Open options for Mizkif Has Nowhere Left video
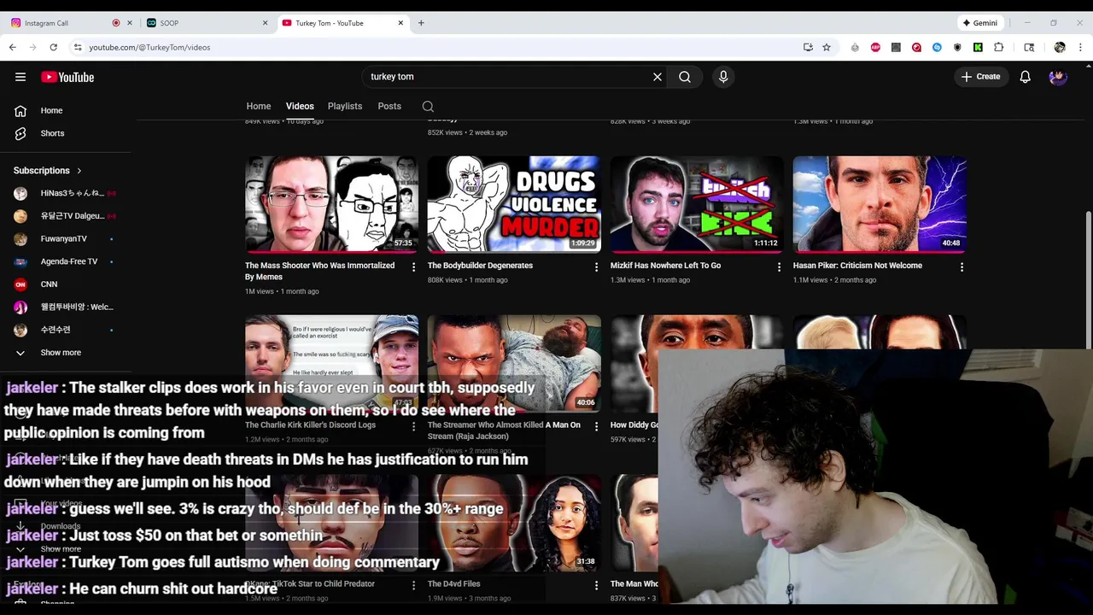This screenshot has width=1093, height=615. (779, 267)
